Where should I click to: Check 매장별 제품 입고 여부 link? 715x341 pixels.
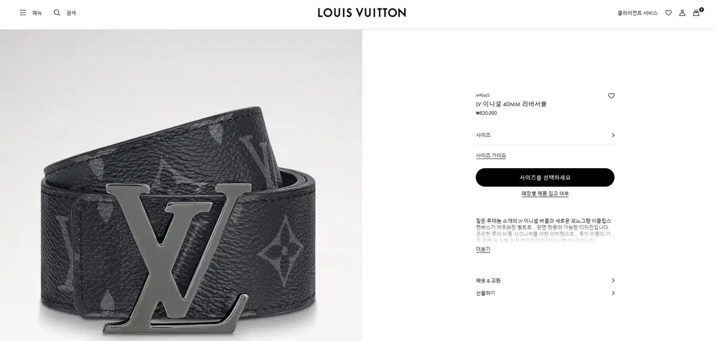point(545,194)
